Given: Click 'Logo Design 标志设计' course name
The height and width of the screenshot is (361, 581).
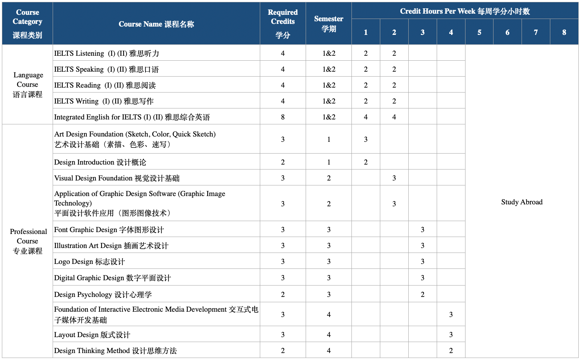Looking at the screenshot, I should 156,261.
